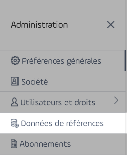Click the word références in highlighted row
This screenshot has height=155, width=127.
point(85,123)
